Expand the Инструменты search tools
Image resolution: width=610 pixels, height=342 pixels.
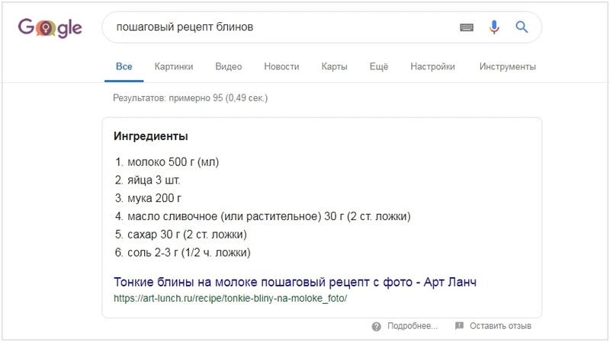coord(507,66)
